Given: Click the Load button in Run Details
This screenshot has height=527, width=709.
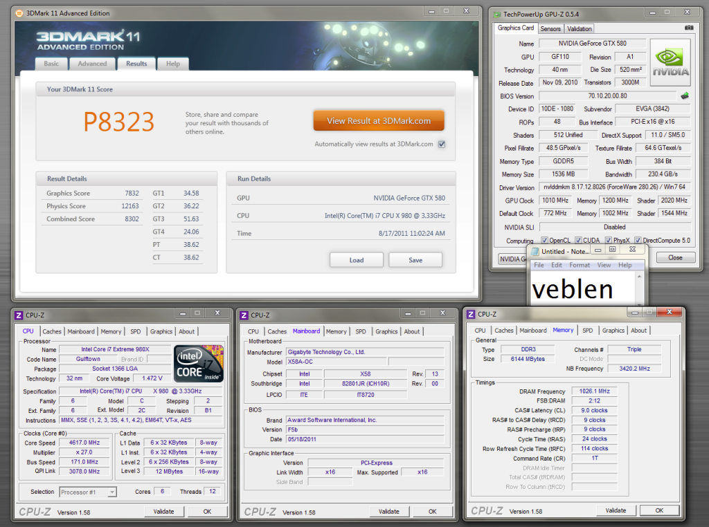Looking at the screenshot, I should 357,260.
